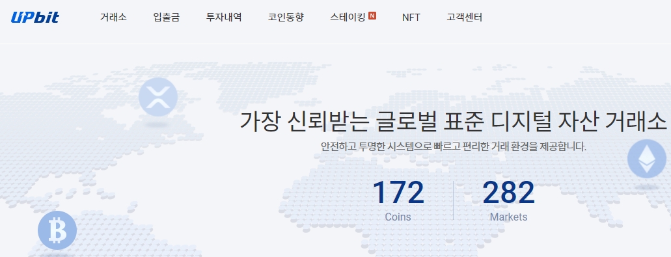Open the 투자내역 menu
Viewport: 671px width, 257px height.
click(x=224, y=18)
